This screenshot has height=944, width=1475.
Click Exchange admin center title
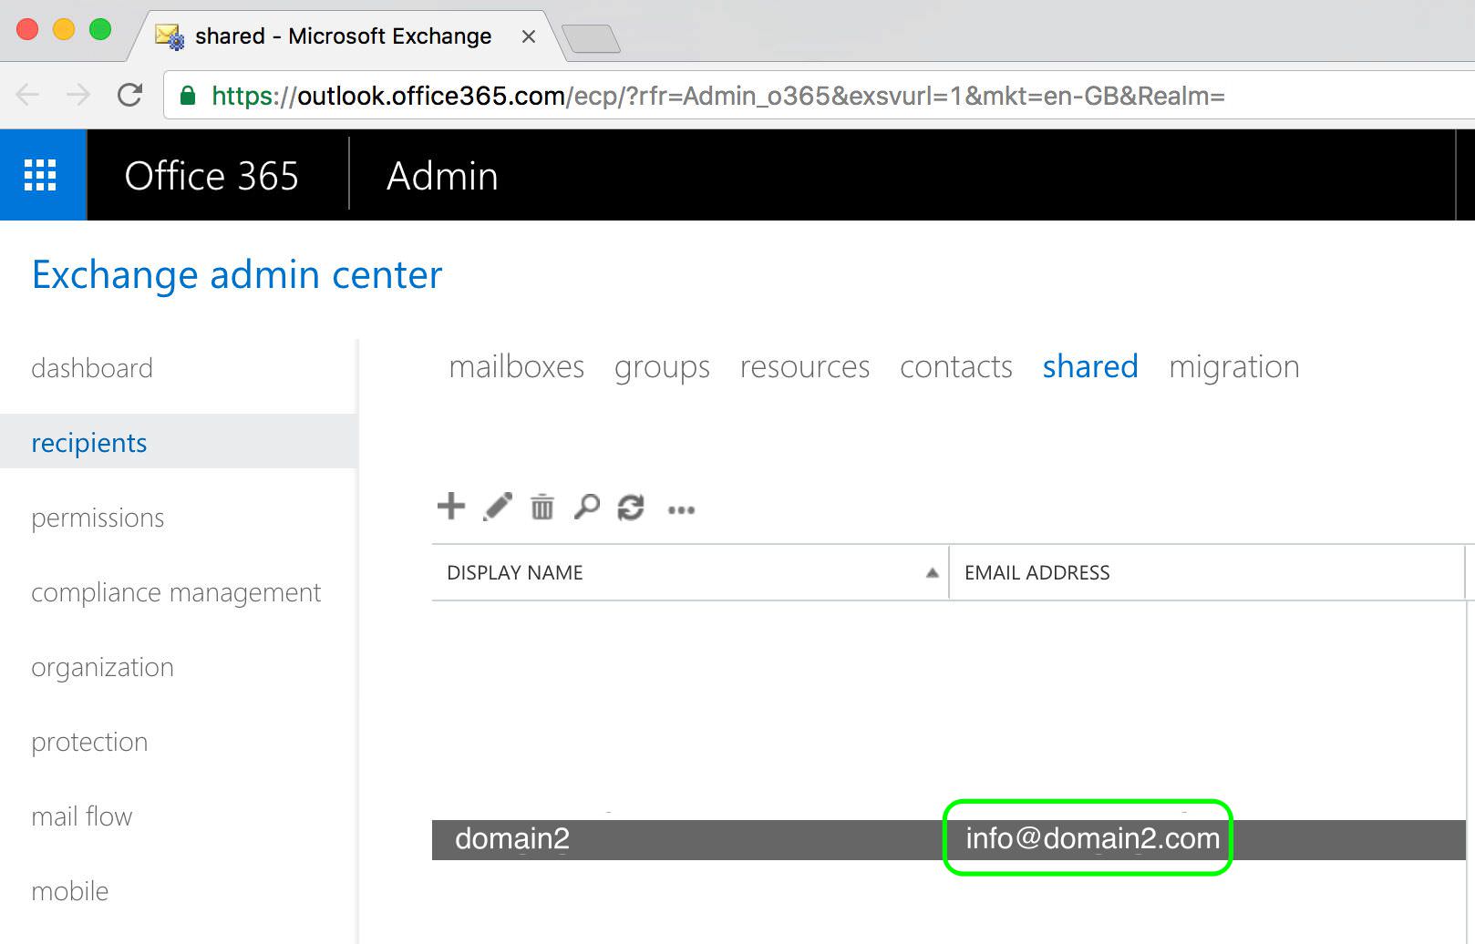pyautogui.click(x=237, y=274)
